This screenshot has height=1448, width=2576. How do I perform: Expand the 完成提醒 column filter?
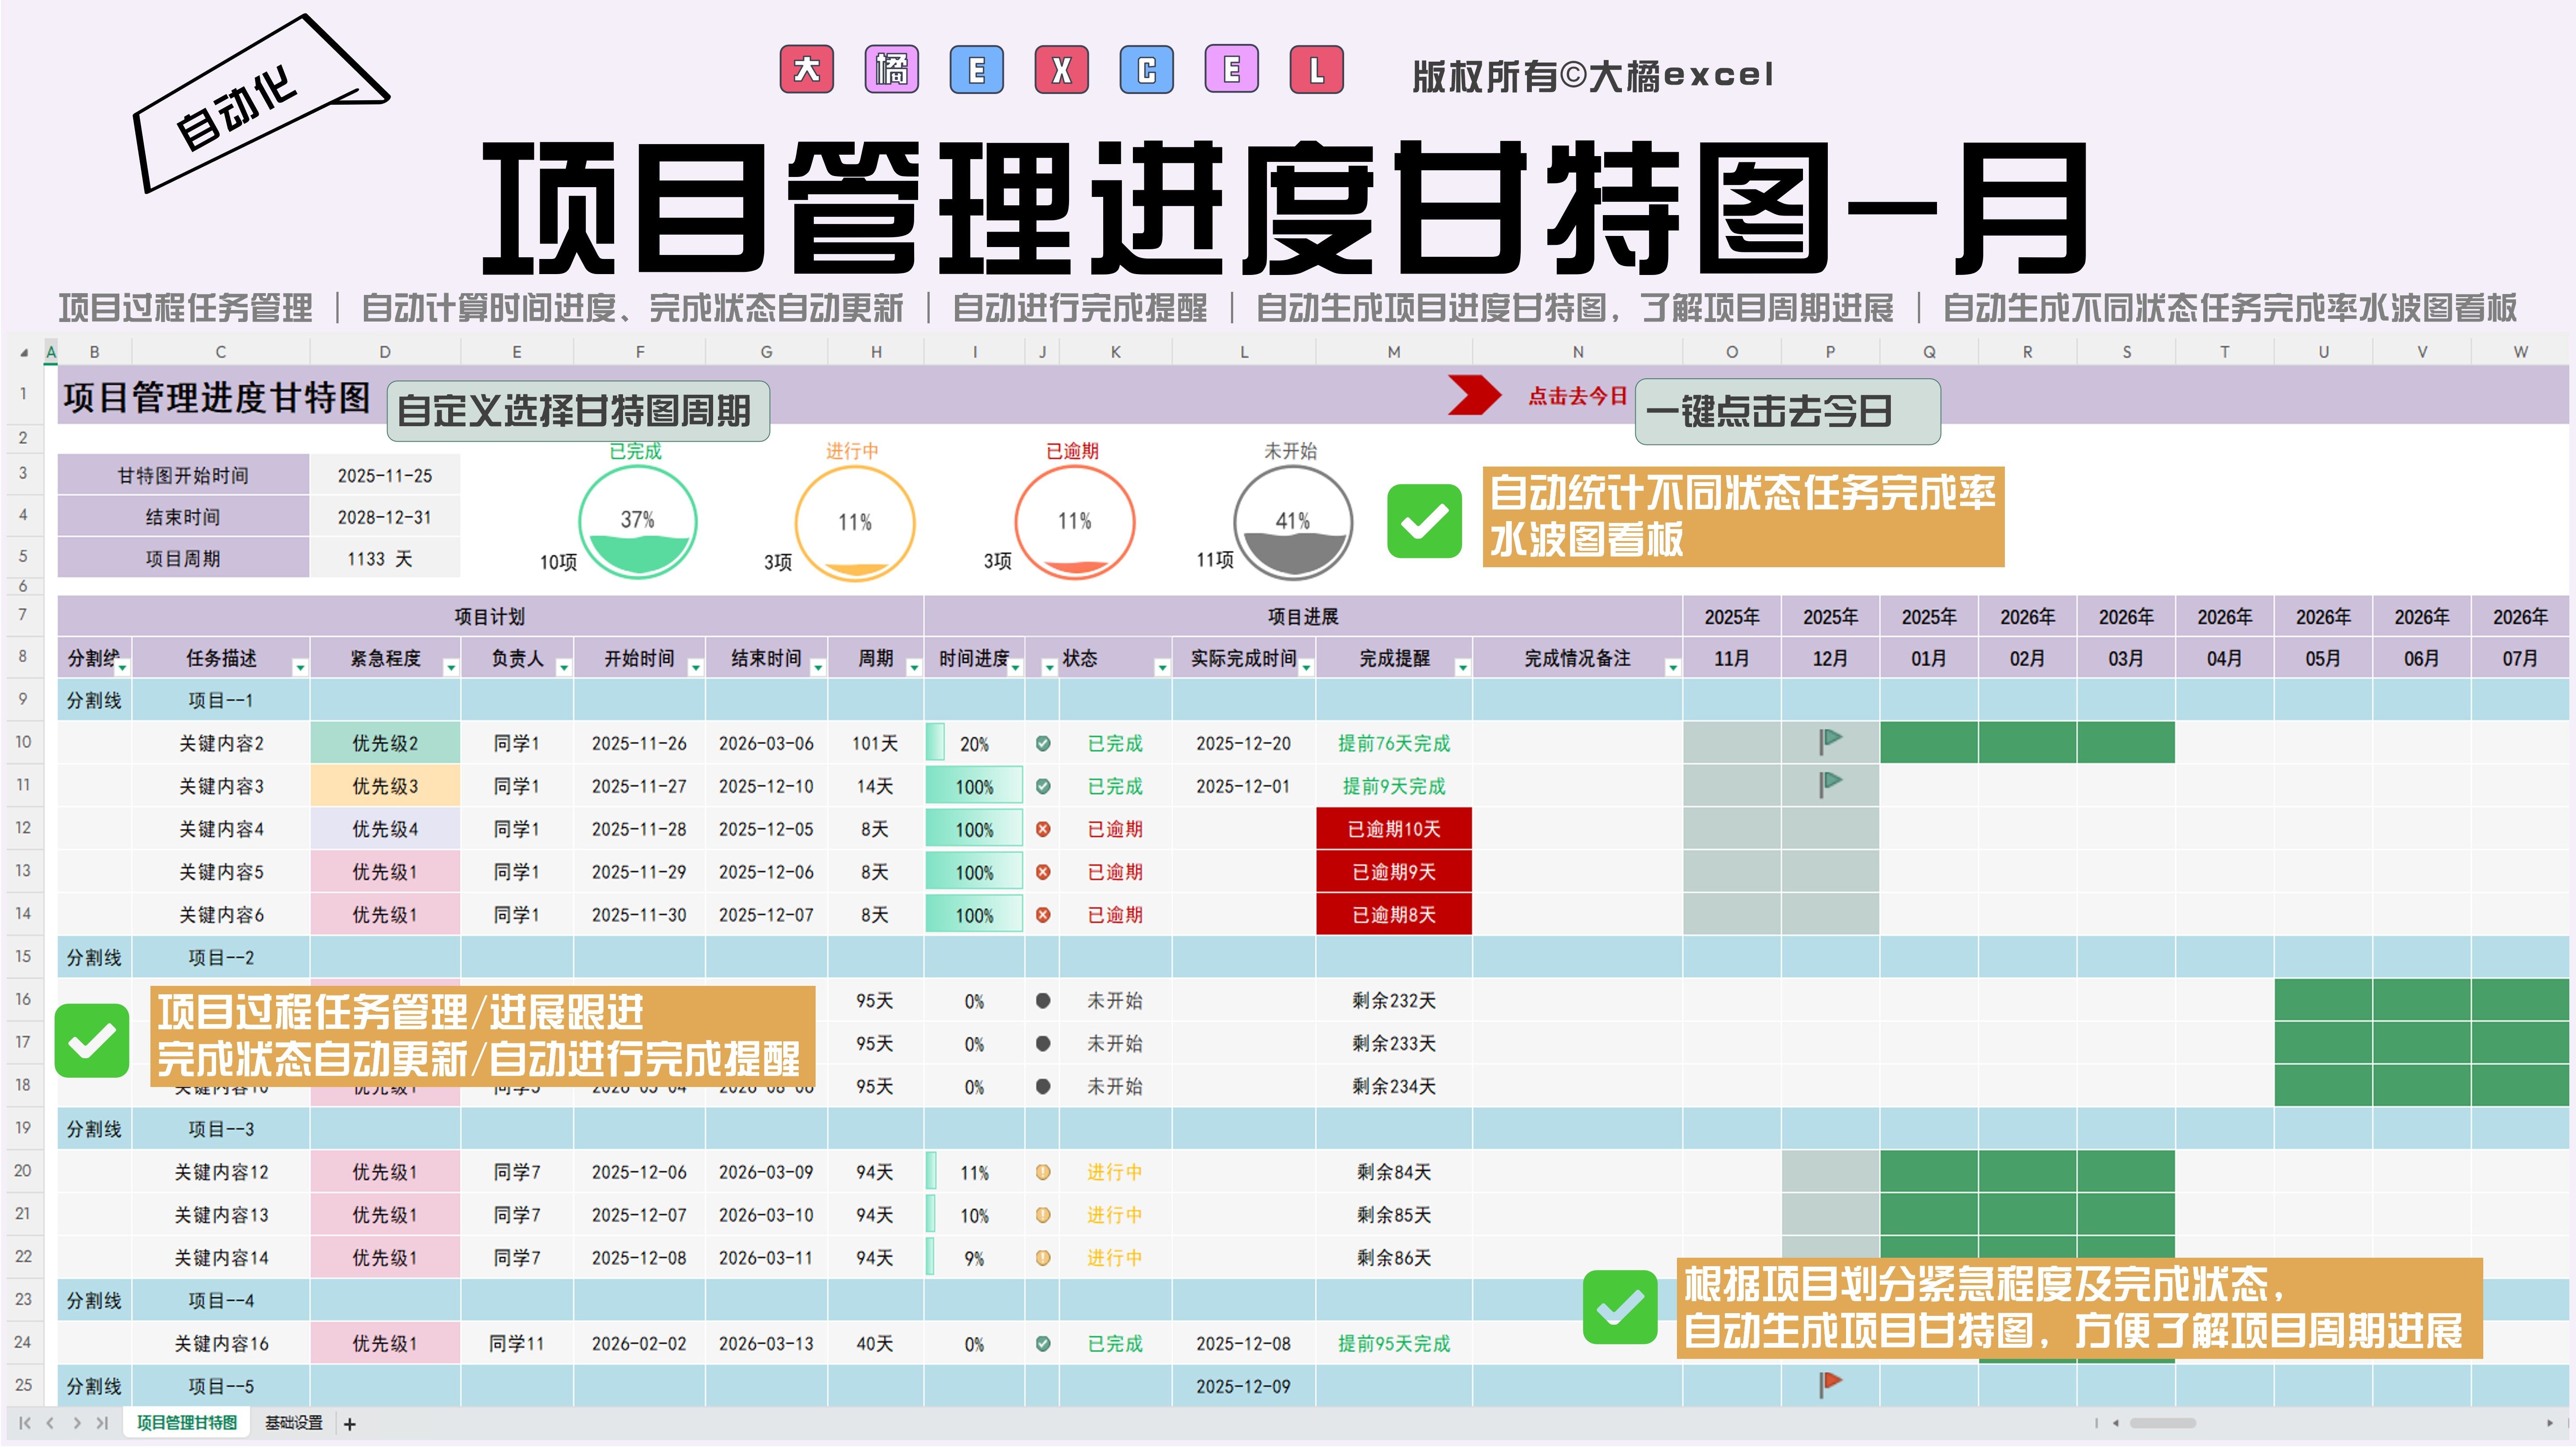(1462, 667)
